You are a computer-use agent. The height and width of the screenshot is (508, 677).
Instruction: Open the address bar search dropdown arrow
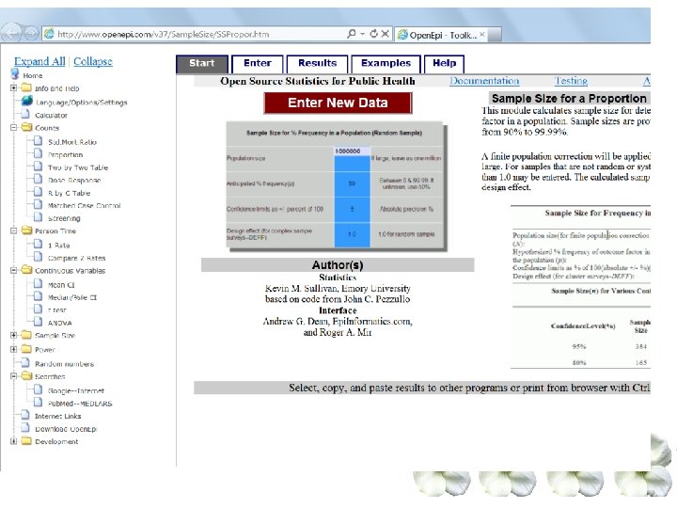(363, 34)
